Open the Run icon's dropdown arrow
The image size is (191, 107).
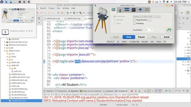[77, 13]
